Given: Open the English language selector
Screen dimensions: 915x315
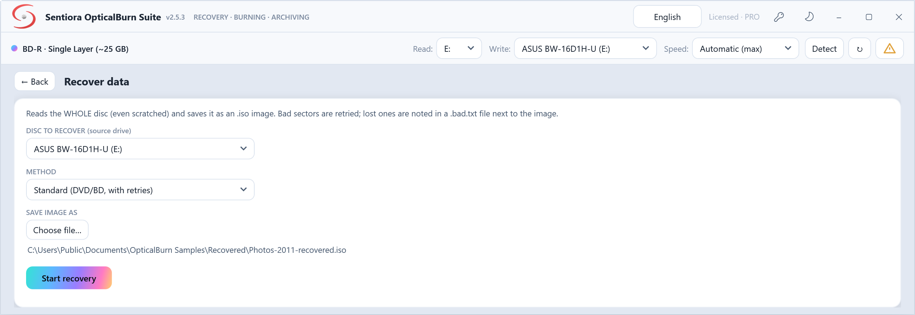Looking at the screenshot, I should 667,17.
